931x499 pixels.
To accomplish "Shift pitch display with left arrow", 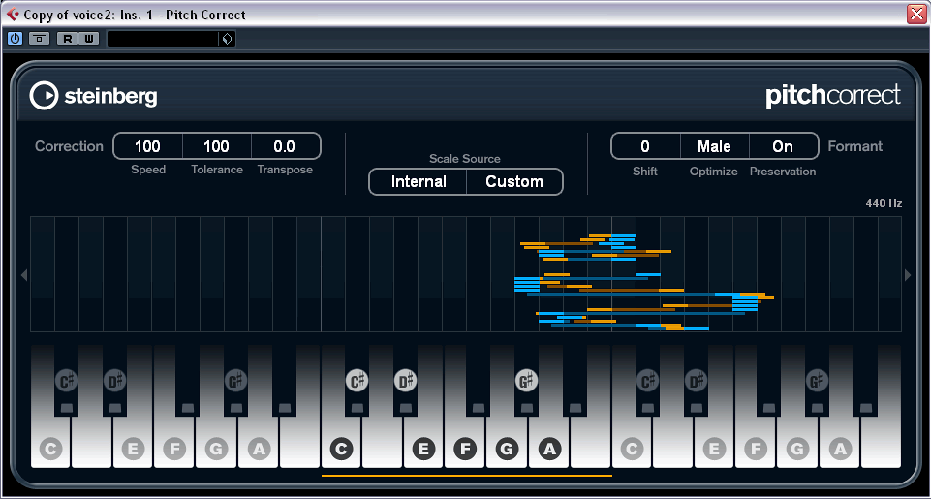I will 24,275.
